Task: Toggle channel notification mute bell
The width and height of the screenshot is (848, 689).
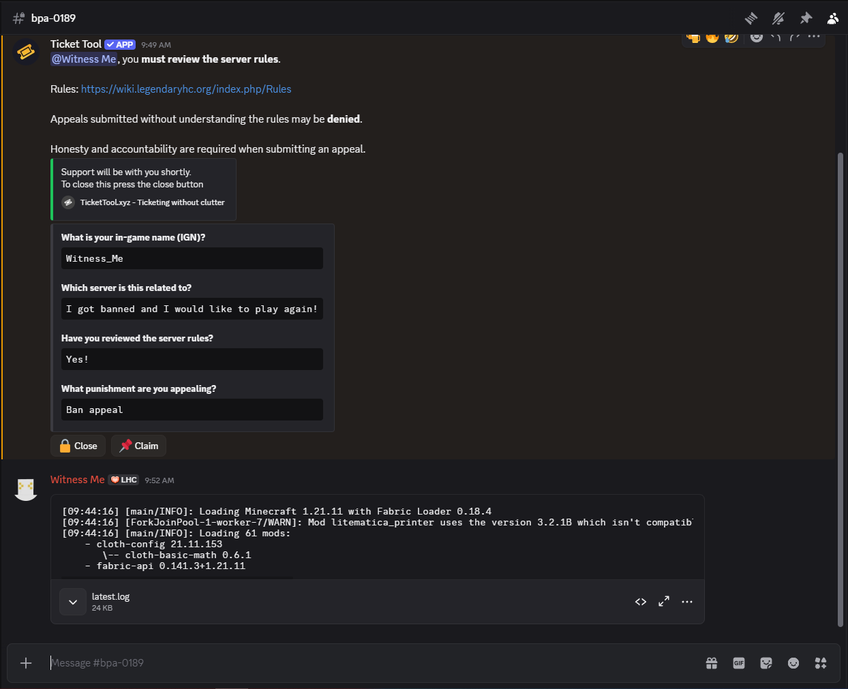Action: (x=778, y=18)
